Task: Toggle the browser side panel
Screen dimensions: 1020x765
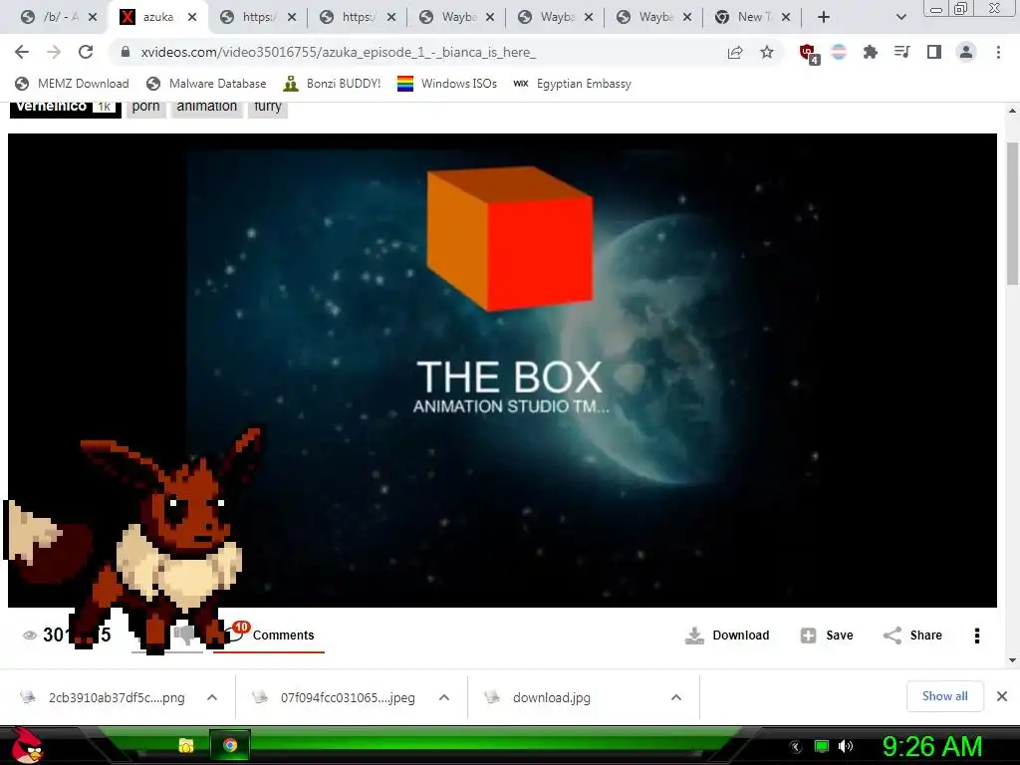Action: tap(934, 52)
